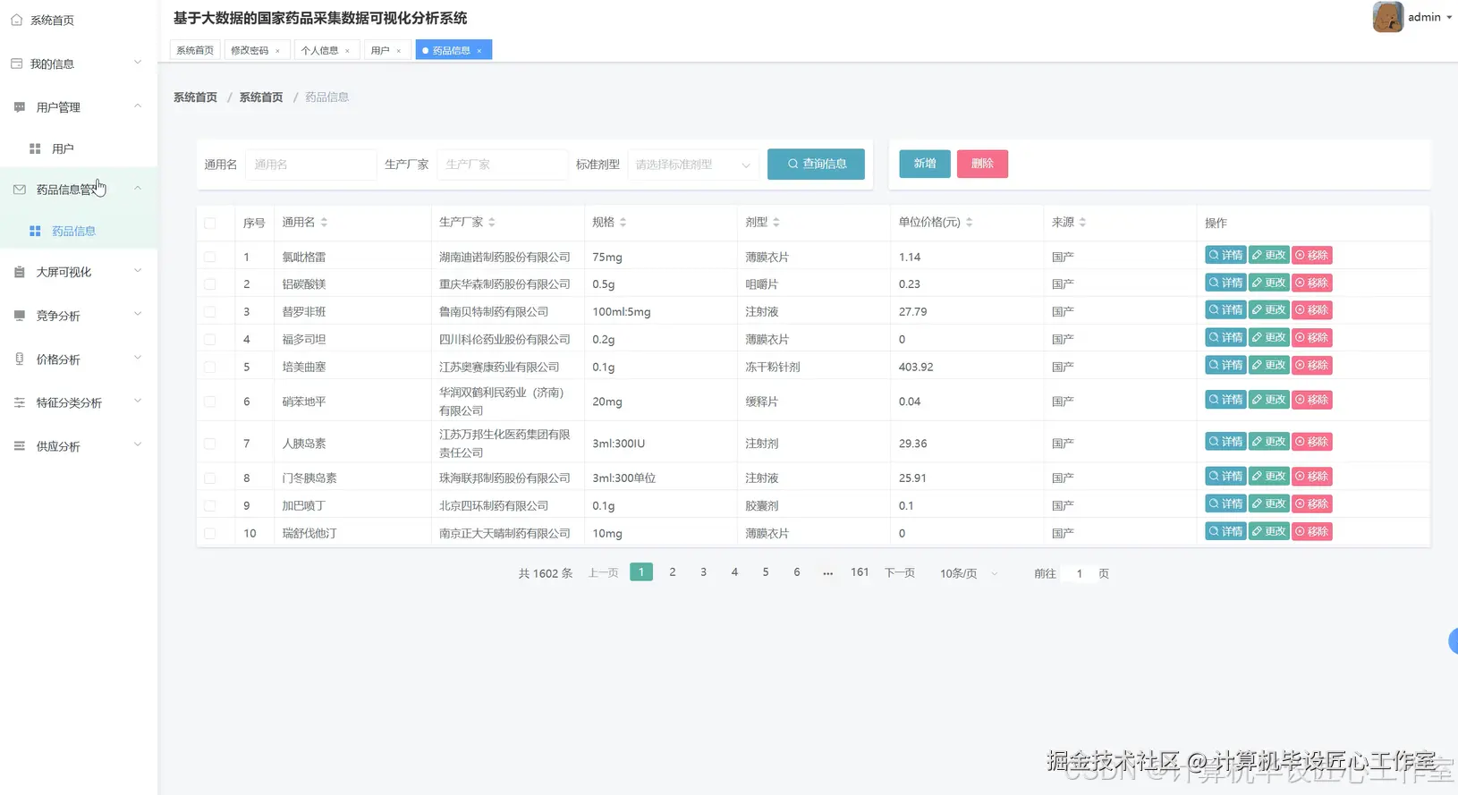Select the 药品信息 tab
Screen dimensions: 1458x795
point(452,51)
